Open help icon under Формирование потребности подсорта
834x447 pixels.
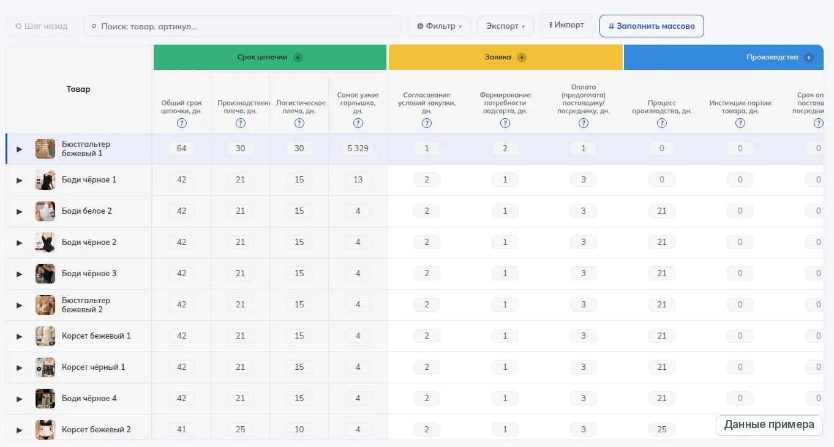tap(505, 123)
